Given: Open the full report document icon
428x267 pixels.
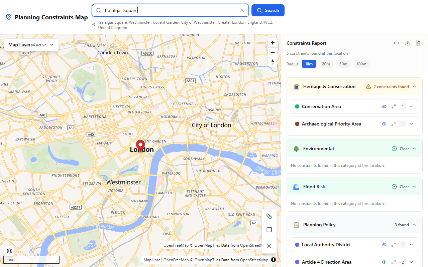Looking at the screenshot, I should click(418, 43).
